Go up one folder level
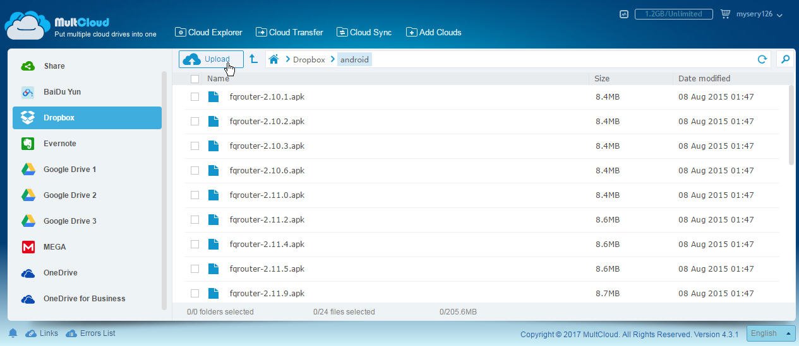 pos(253,59)
